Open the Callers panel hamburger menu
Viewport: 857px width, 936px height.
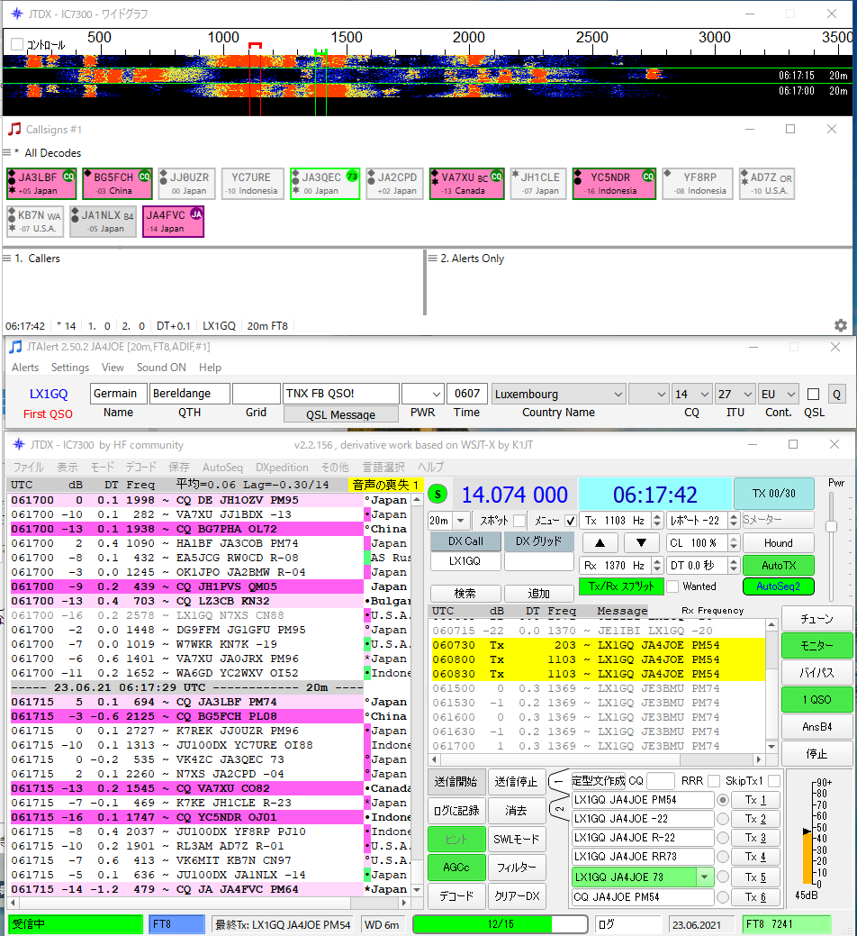coord(7,258)
